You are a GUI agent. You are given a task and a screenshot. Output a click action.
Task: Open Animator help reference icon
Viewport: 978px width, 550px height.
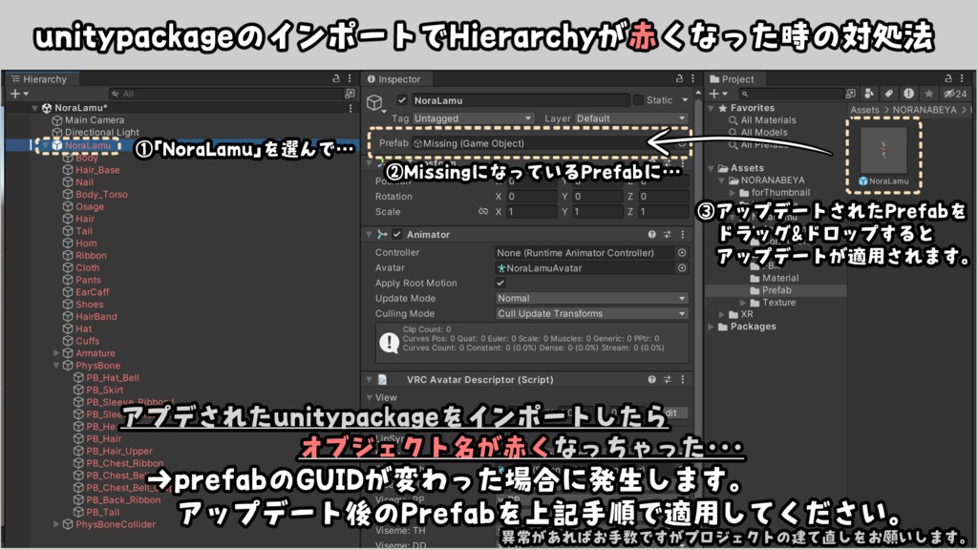(x=651, y=235)
